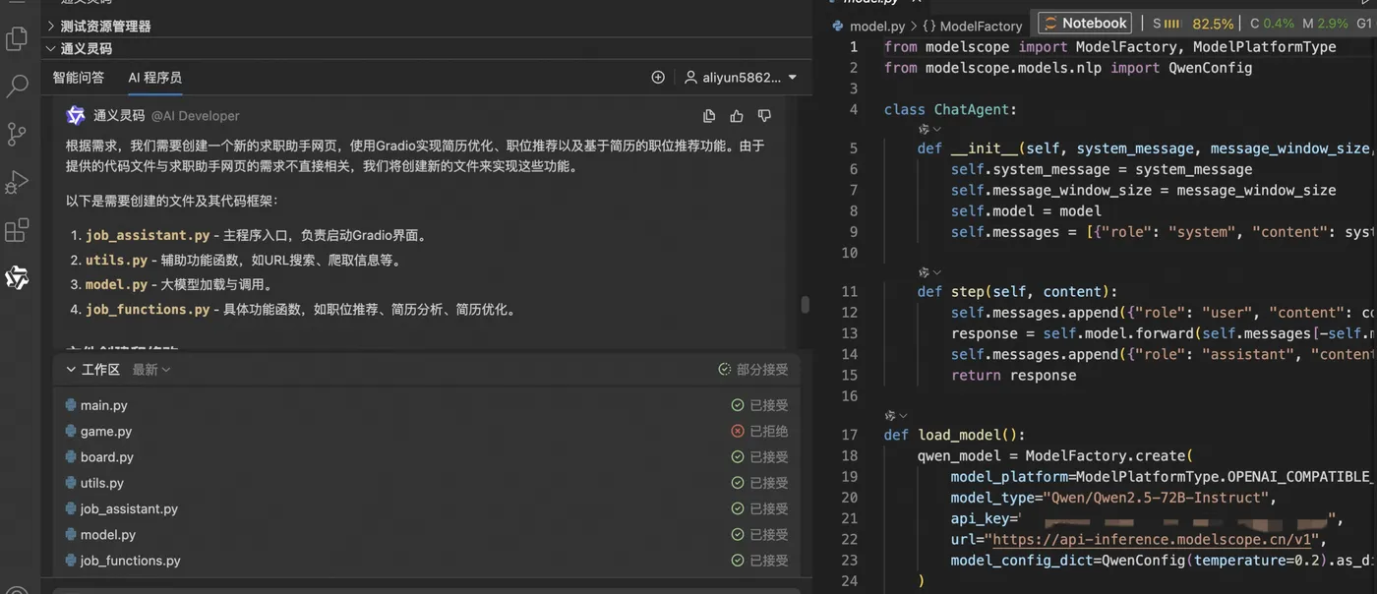Collapse the 工作区 file list
Screen dimensions: 1377x594
coord(71,370)
